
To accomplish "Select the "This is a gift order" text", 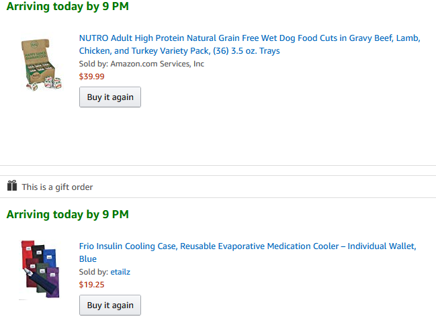I will tap(57, 187).
